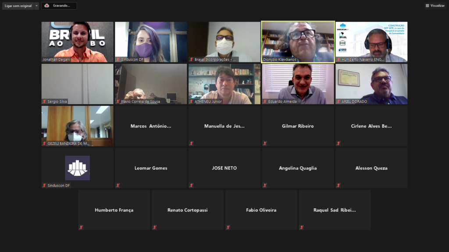Image resolution: width=449 pixels, height=252 pixels.
Task: Click the Gravando recording status indicator
Action: pyautogui.click(x=61, y=6)
